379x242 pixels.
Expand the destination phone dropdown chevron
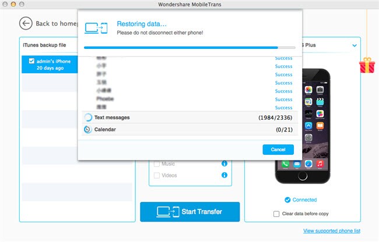tap(355, 45)
